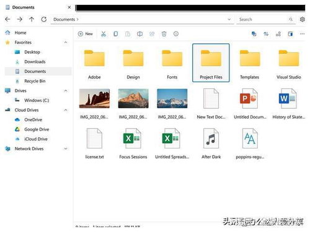This screenshot has height=232, width=310.
Task: Click the Sort arrows icon
Action: pyautogui.click(x=266, y=34)
